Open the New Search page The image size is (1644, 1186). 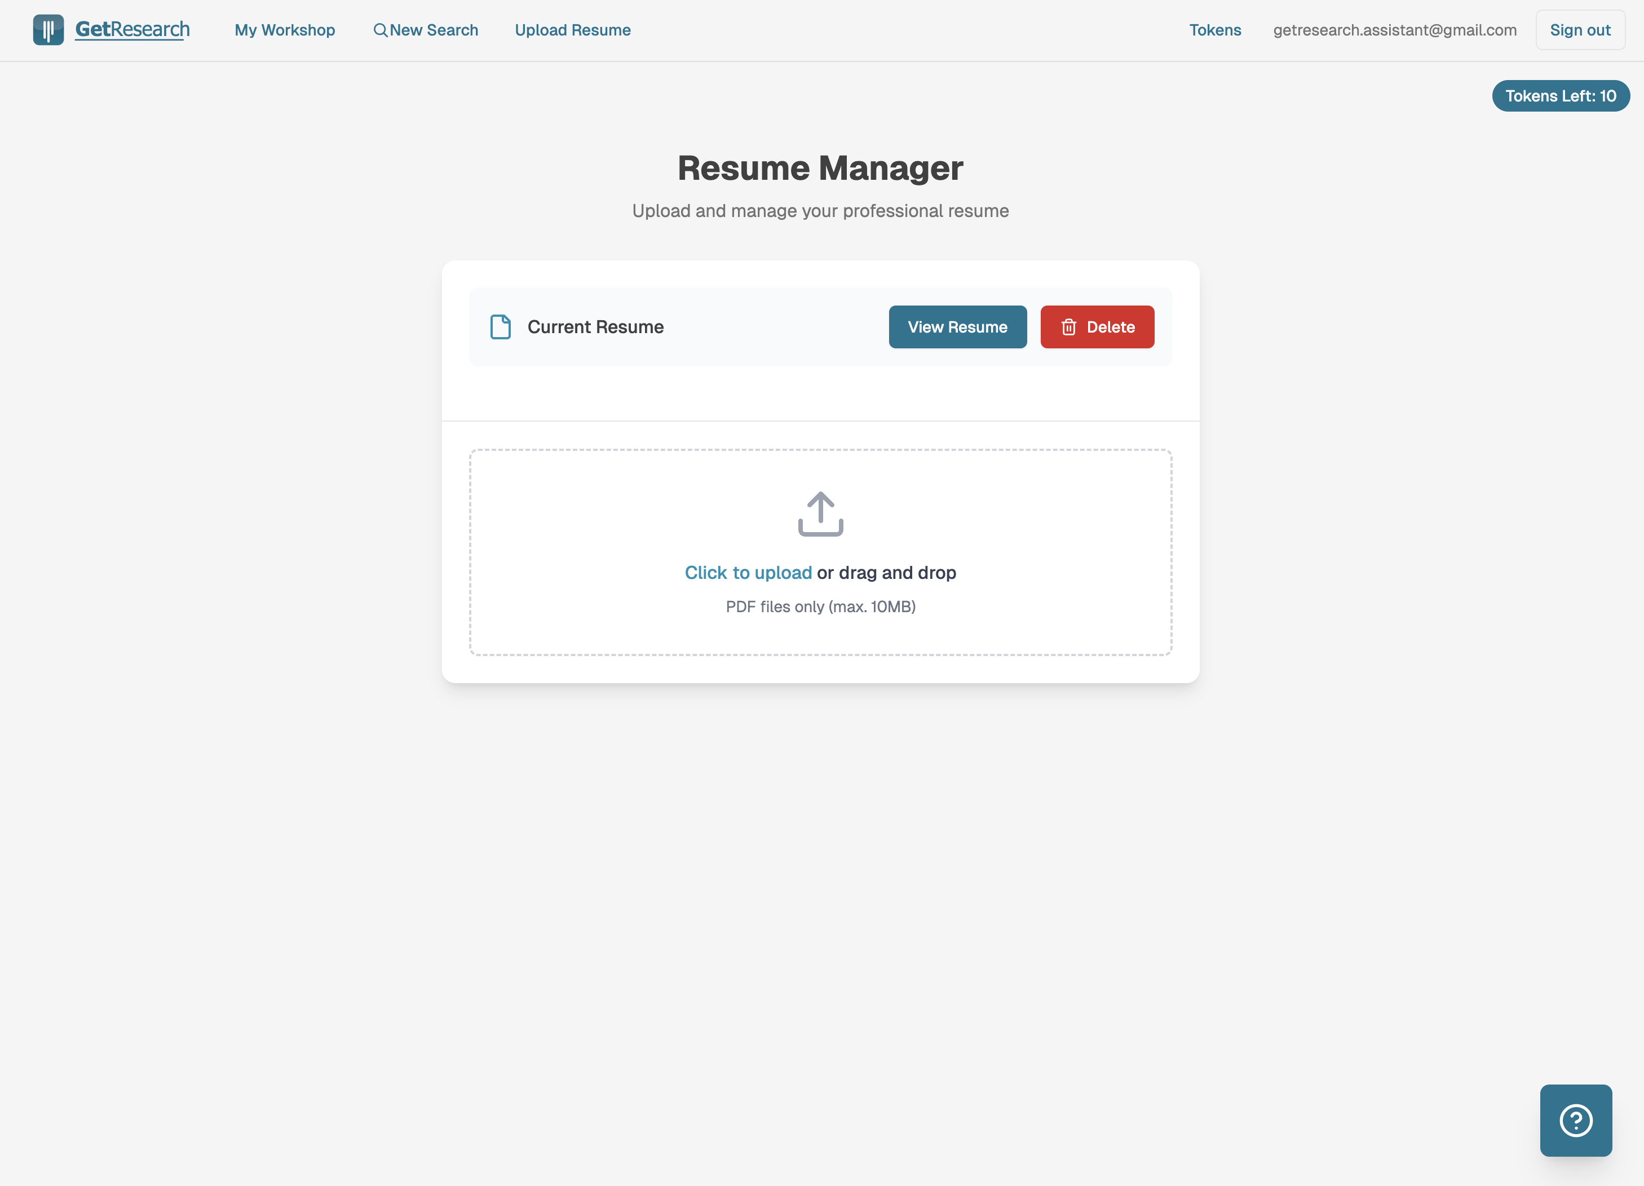pos(434,30)
